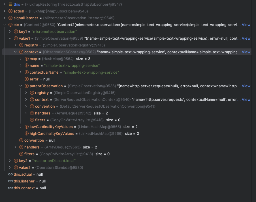The image size is (256, 202).
Task: Click field icon beside filters CopyOnWriteArrayList size 0 under parentObservation
Action: click(x=32, y=120)
